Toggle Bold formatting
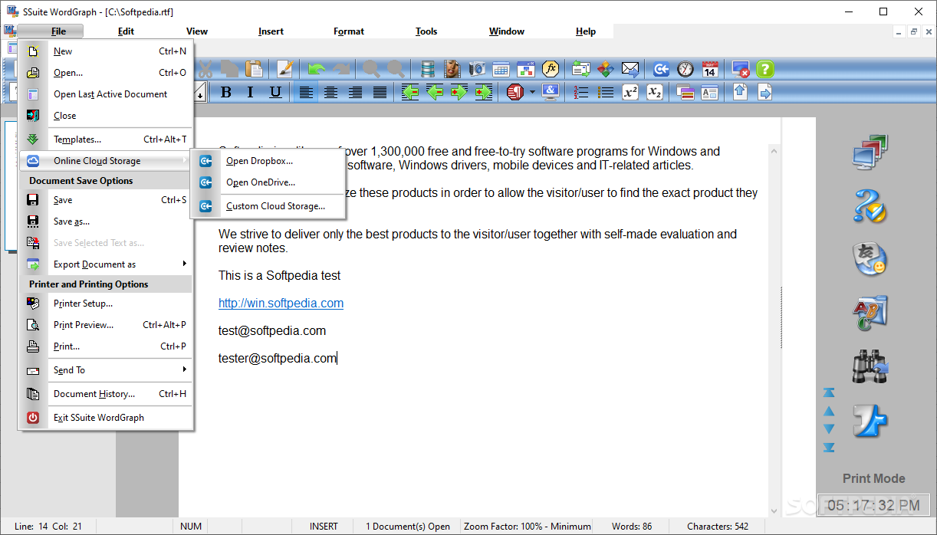Screen dimensions: 937x535 (x=226, y=92)
